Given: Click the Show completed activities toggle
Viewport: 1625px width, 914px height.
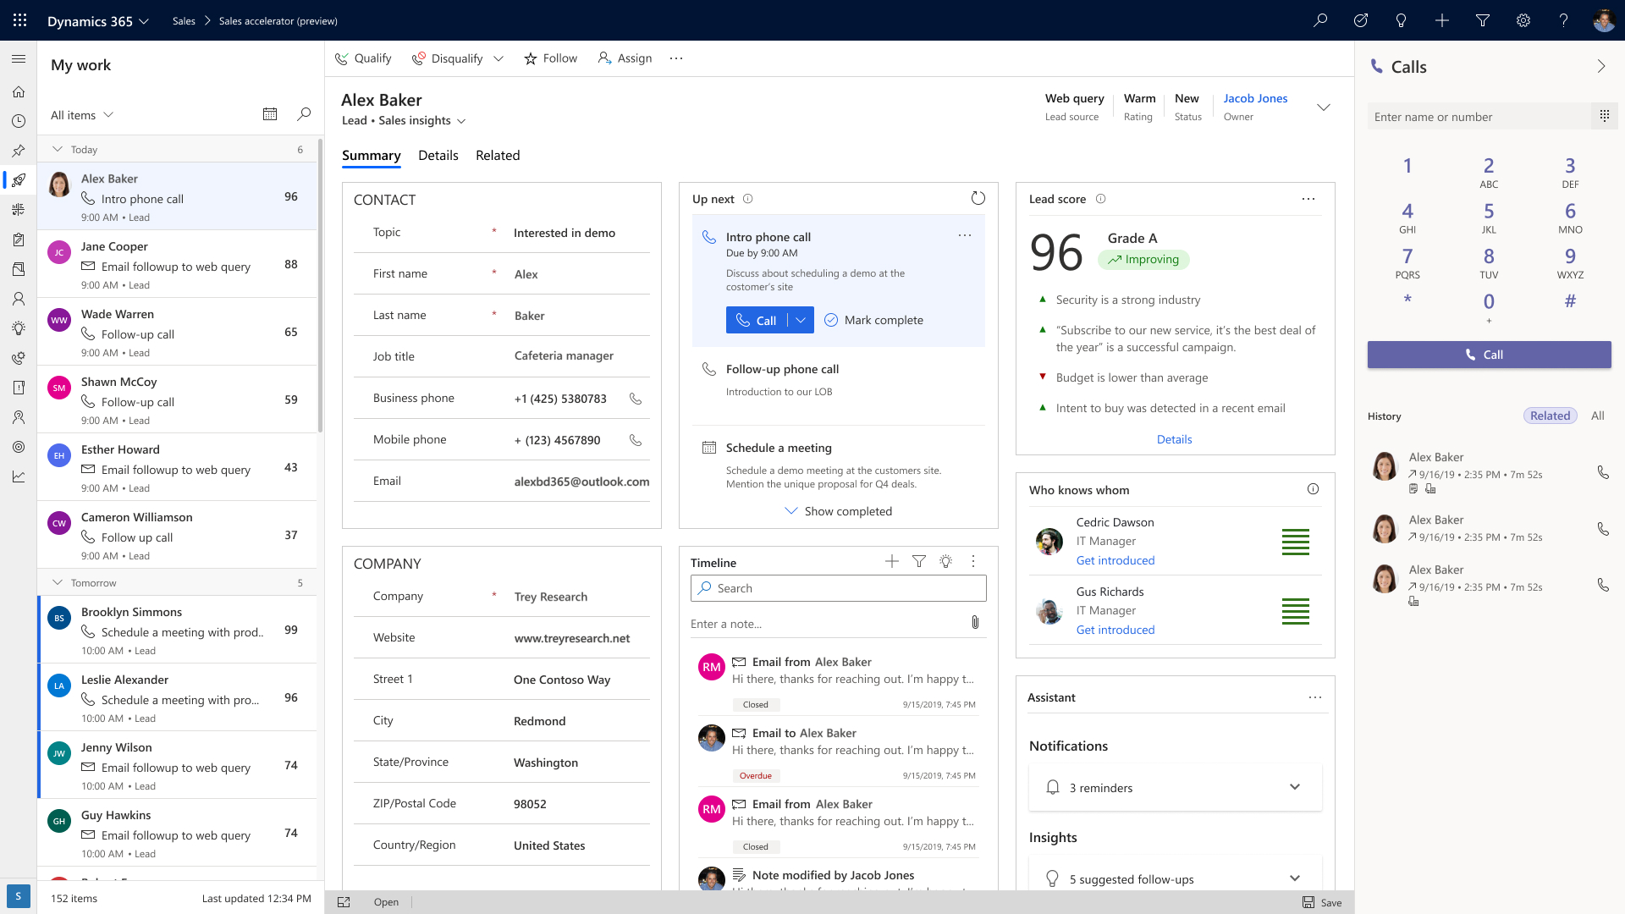Looking at the screenshot, I should [x=838, y=511].
